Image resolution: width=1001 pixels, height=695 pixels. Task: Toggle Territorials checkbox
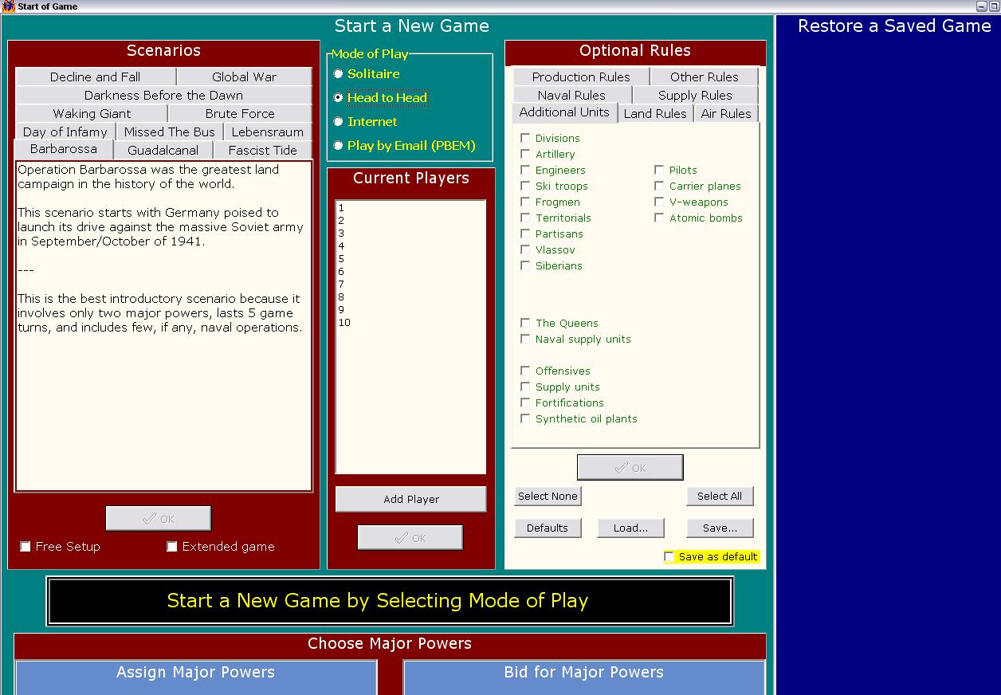(525, 218)
